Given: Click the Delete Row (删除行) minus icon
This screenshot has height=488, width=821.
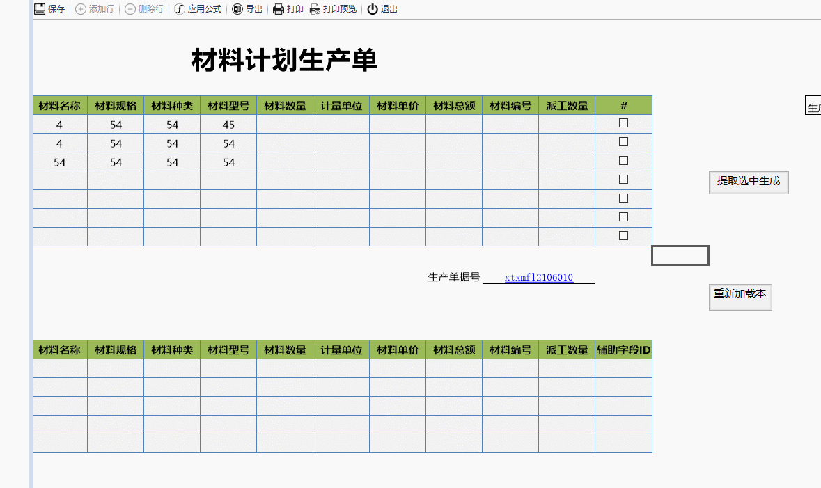Looking at the screenshot, I should (x=130, y=9).
